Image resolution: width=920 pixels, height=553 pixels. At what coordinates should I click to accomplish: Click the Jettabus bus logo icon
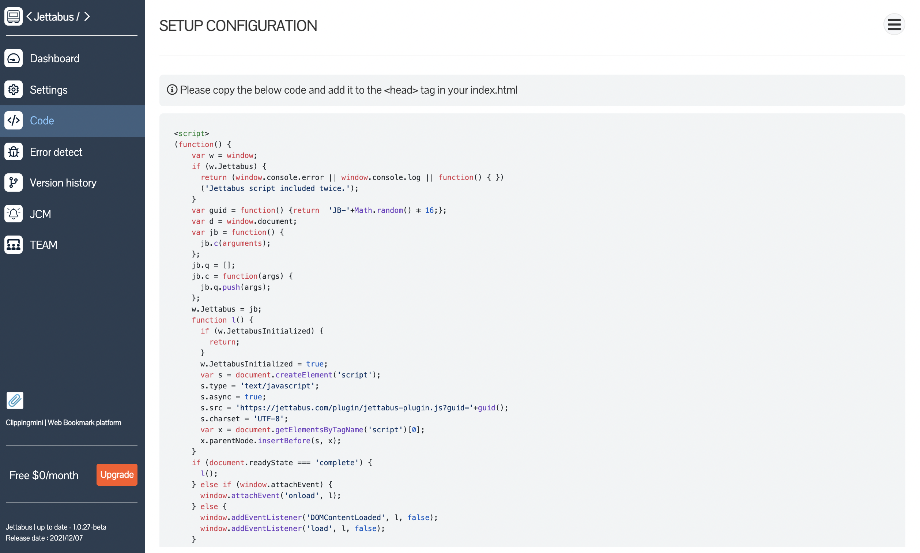14,16
